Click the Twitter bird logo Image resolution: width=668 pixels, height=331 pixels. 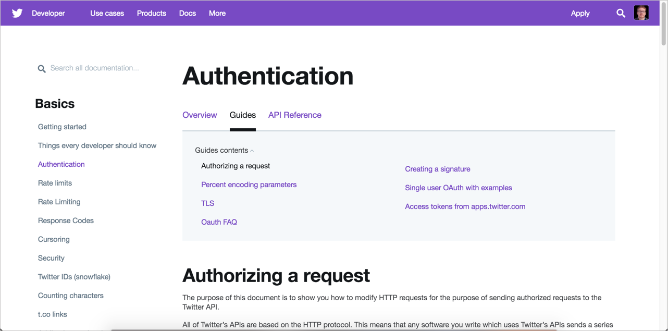[x=17, y=13]
